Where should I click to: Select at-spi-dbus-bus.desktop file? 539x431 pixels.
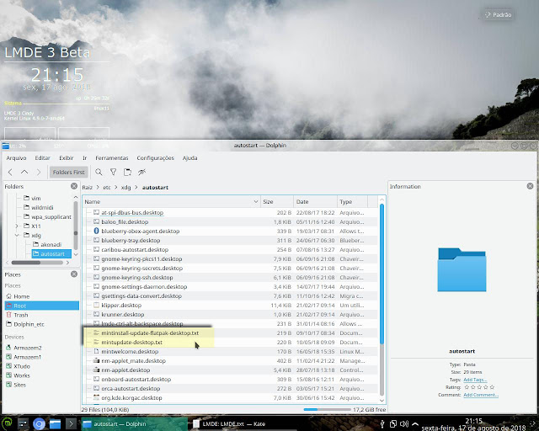[132, 213]
